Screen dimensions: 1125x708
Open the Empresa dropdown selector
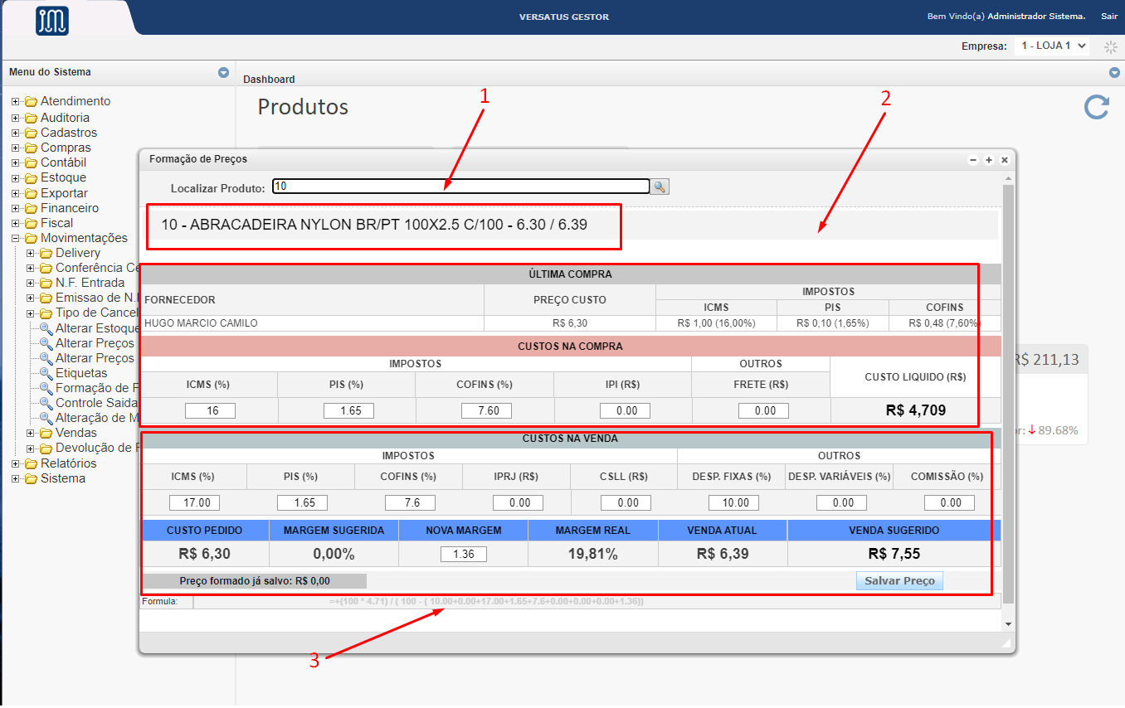(x=1051, y=46)
